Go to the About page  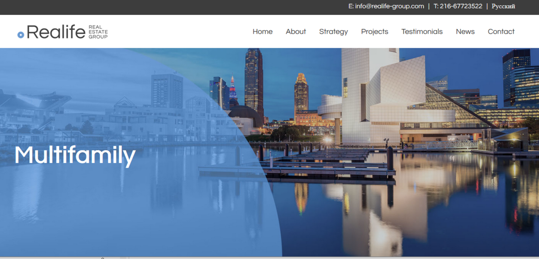point(296,31)
